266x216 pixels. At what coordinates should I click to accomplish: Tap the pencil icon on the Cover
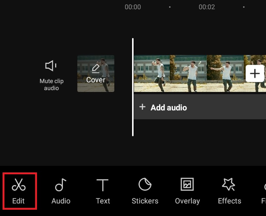point(96,68)
